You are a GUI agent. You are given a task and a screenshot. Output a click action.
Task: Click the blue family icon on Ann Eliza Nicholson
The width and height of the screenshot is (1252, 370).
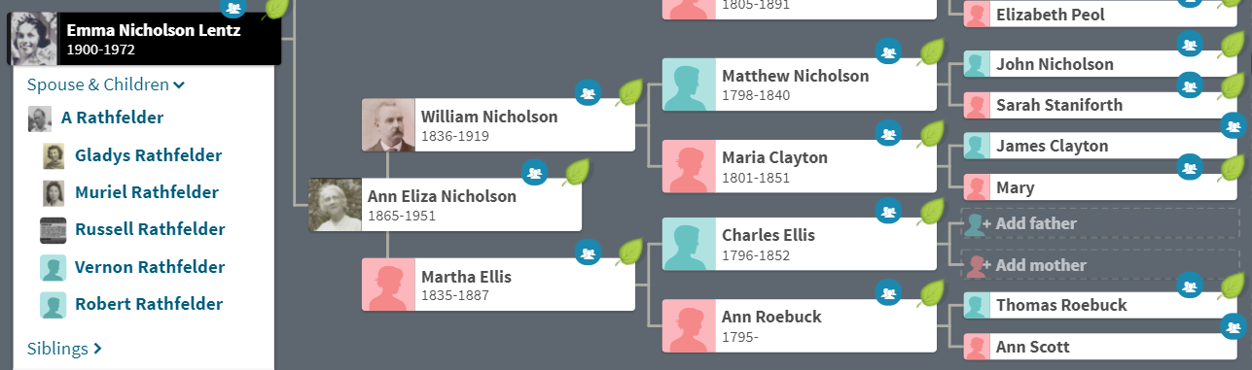coord(534,174)
